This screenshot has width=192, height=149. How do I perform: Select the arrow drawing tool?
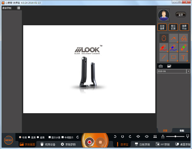coord(173,38)
